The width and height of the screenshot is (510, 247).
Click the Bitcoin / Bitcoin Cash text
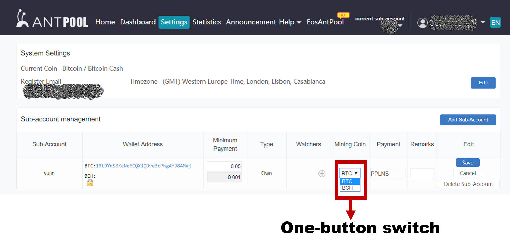[x=93, y=69]
